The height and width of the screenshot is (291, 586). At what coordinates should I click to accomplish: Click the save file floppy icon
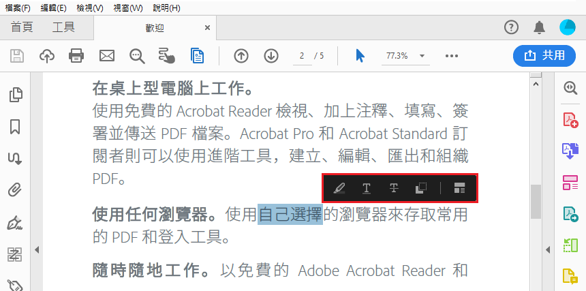pyautogui.click(x=16, y=56)
